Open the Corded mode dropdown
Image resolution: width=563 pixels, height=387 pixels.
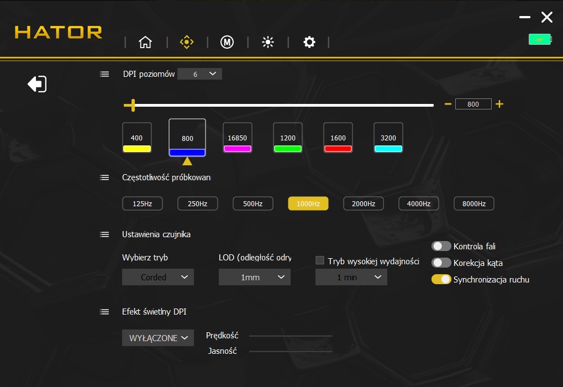157,277
